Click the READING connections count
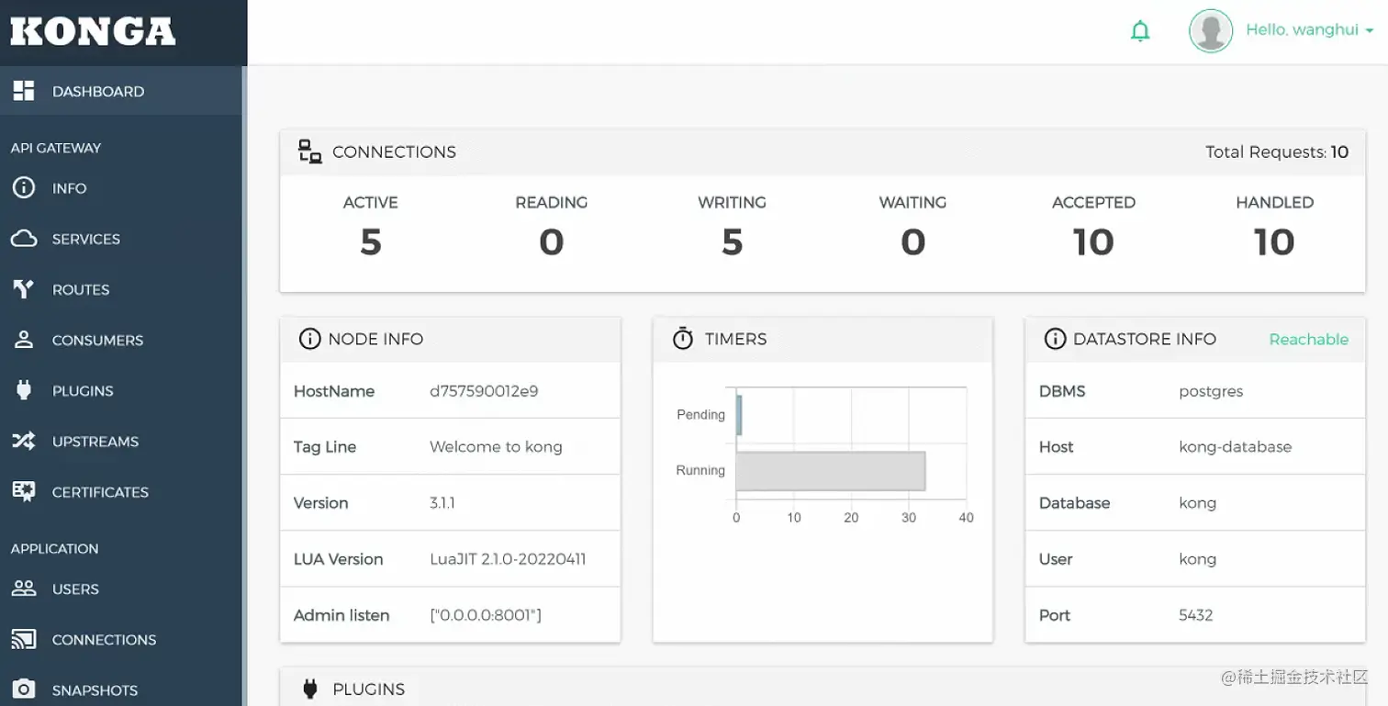This screenshot has height=706, width=1388. point(551,241)
